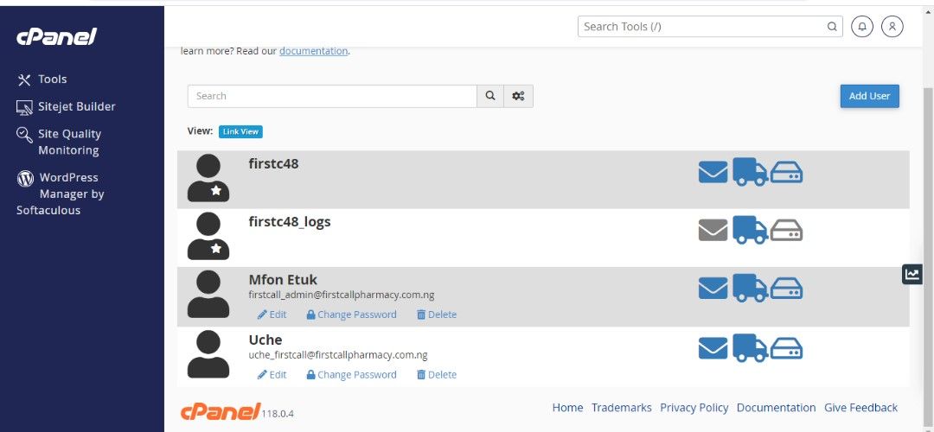Open the user account icon in header
The image size is (934, 432).
click(x=892, y=26)
